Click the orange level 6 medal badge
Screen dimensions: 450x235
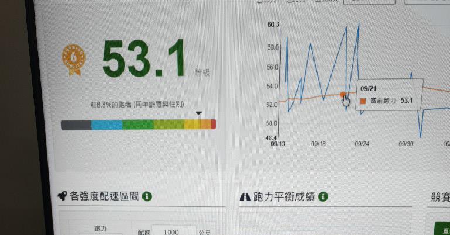(x=74, y=60)
